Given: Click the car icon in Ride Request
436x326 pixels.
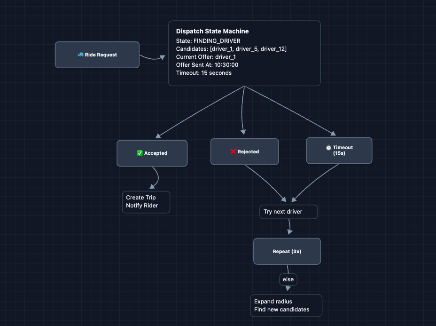Looking at the screenshot, I should pyautogui.click(x=81, y=55).
